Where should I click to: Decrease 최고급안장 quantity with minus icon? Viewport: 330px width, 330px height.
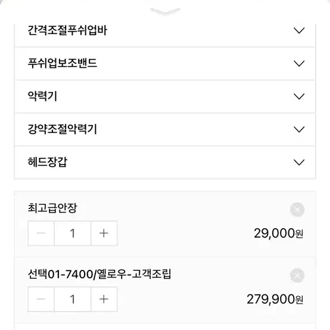(41, 233)
